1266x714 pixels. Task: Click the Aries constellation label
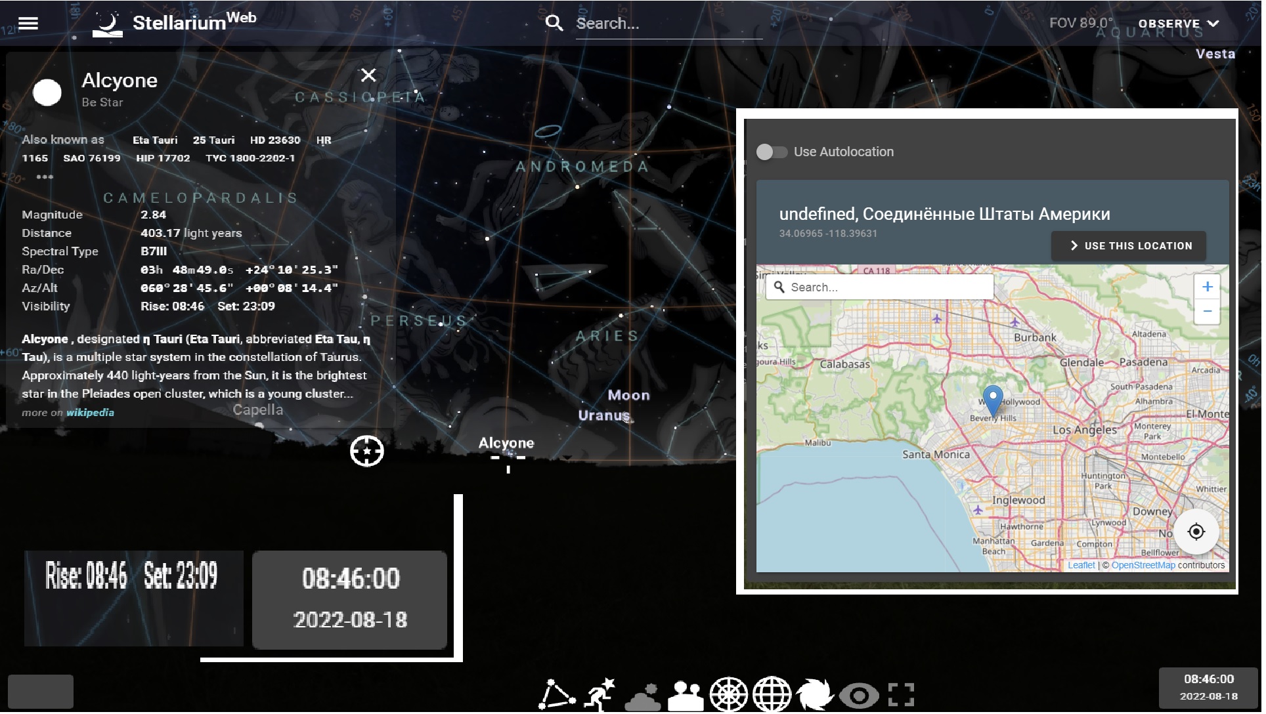607,336
